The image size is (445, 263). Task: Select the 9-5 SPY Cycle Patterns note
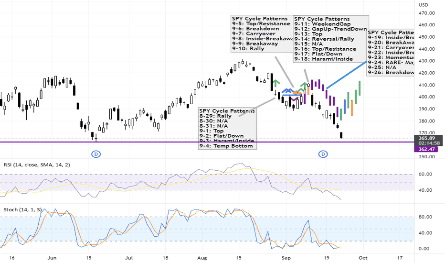262,34
